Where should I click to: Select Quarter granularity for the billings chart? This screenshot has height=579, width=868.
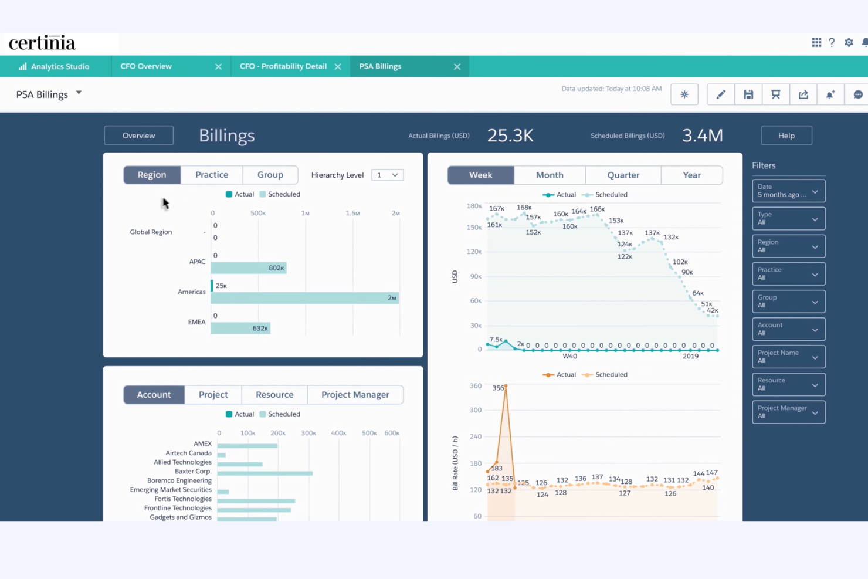click(x=622, y=175)
